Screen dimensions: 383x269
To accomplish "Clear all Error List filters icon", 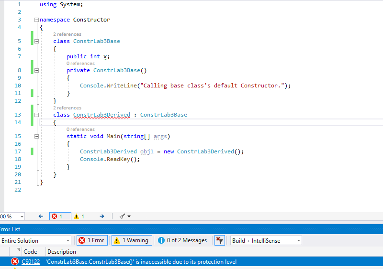I will click(220, 240).
